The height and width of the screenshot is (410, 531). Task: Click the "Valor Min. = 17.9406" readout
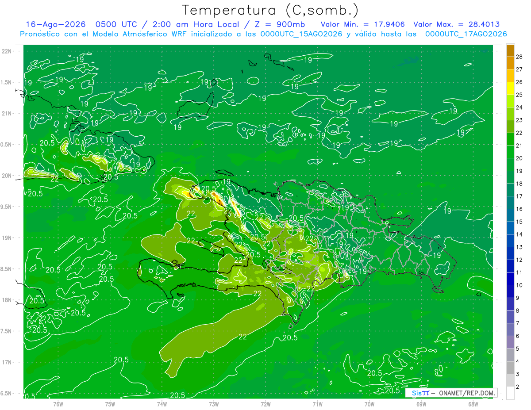pyautogui.click(x=363, y=24)
